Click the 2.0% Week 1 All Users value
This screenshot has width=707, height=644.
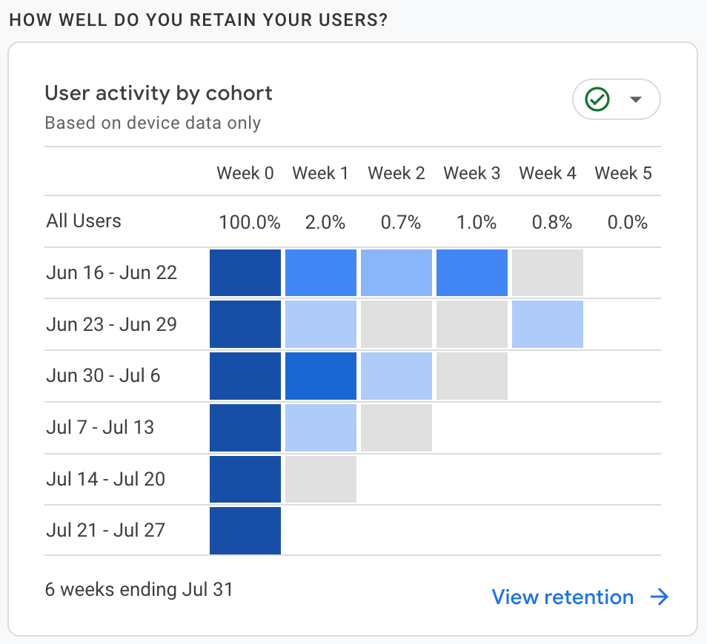click(x=325, y=222)
